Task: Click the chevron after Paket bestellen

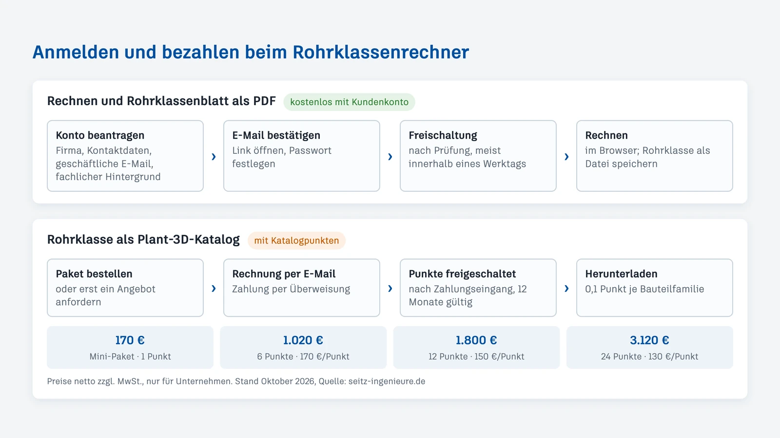Action: (214, 288)
